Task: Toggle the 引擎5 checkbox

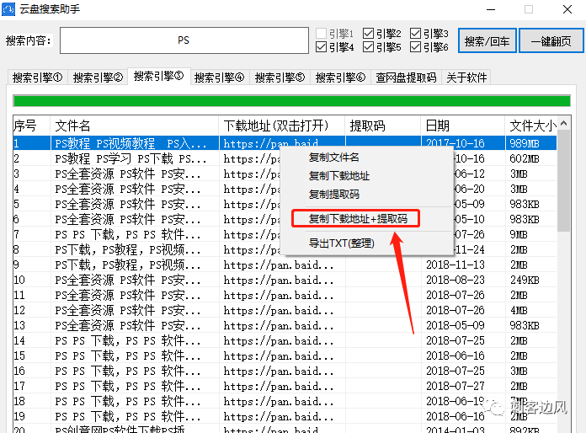Action: (x=368, y=46)
